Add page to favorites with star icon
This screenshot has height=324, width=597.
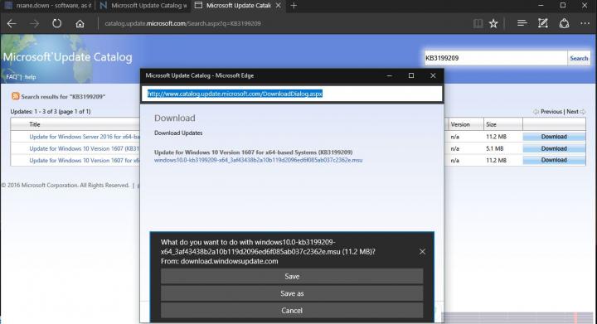click(493, 23)
